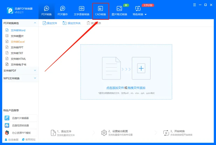Image resolution: width=216 pixels, height=145 pixels.
Task: Open the 文字语音转换 tab
Action: [x=82, y=11]
